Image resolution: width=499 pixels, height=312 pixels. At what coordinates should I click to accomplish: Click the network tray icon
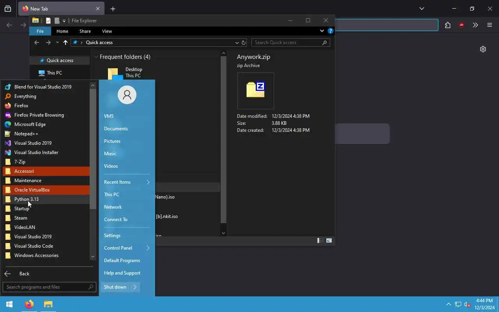[458, 304]
